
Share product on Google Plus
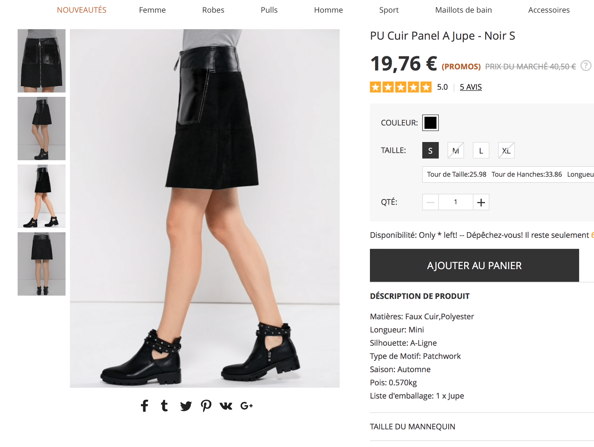(247, 406)
